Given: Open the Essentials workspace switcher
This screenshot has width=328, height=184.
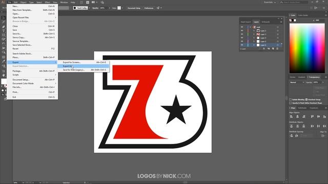Looking at the screenshot, I should tap(270, 2).
